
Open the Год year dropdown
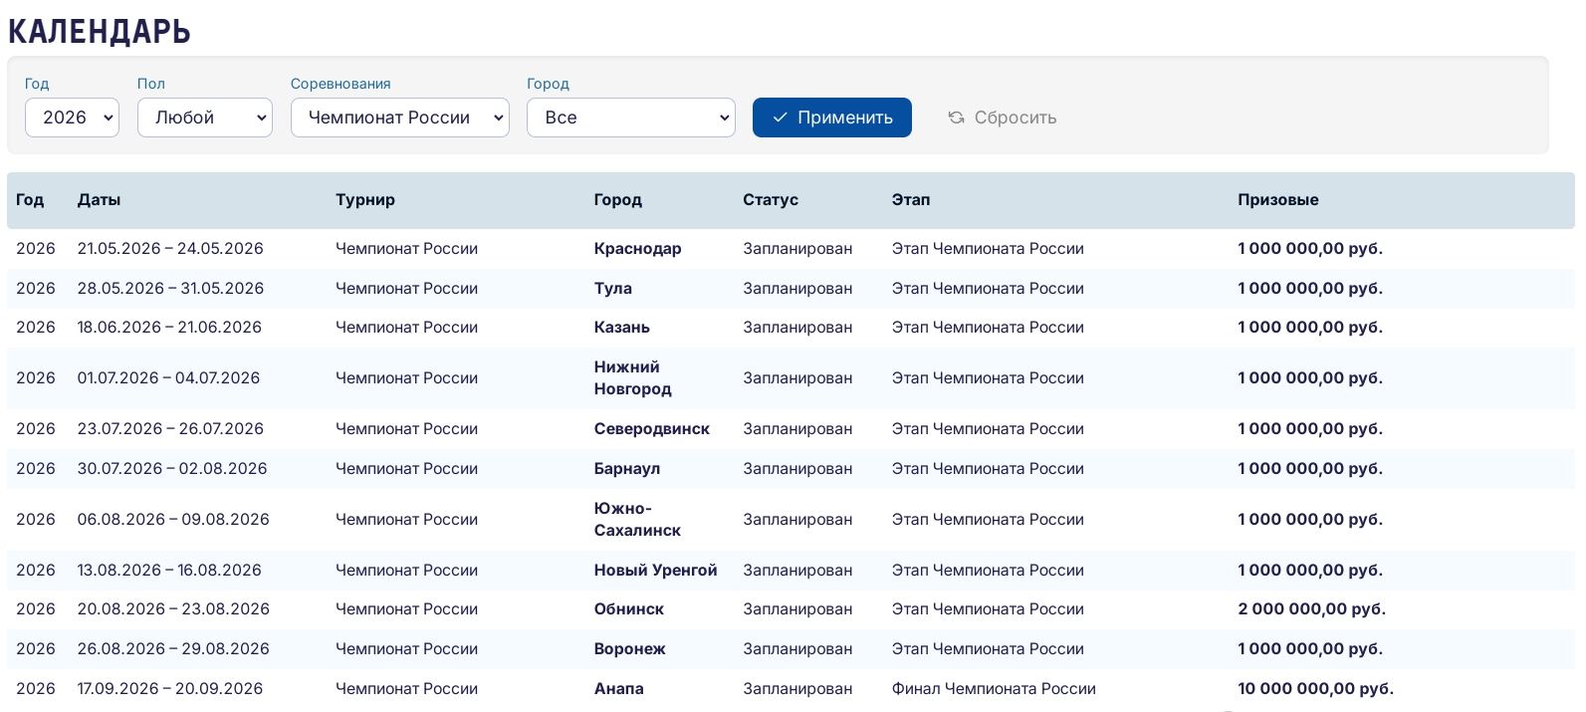click(72, 118)
